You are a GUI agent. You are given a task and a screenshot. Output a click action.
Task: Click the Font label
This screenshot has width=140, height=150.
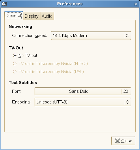[x=17, y=91]
